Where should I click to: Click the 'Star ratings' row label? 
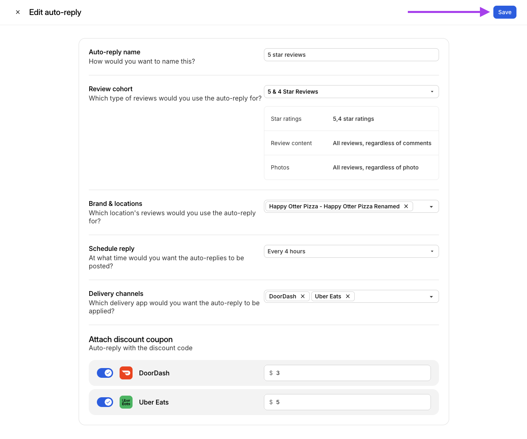tap(286, 119)
